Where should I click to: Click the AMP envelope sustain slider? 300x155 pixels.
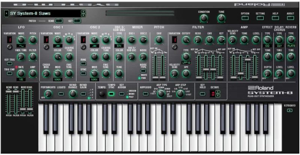pyautogui.click(x=248, y=60)
